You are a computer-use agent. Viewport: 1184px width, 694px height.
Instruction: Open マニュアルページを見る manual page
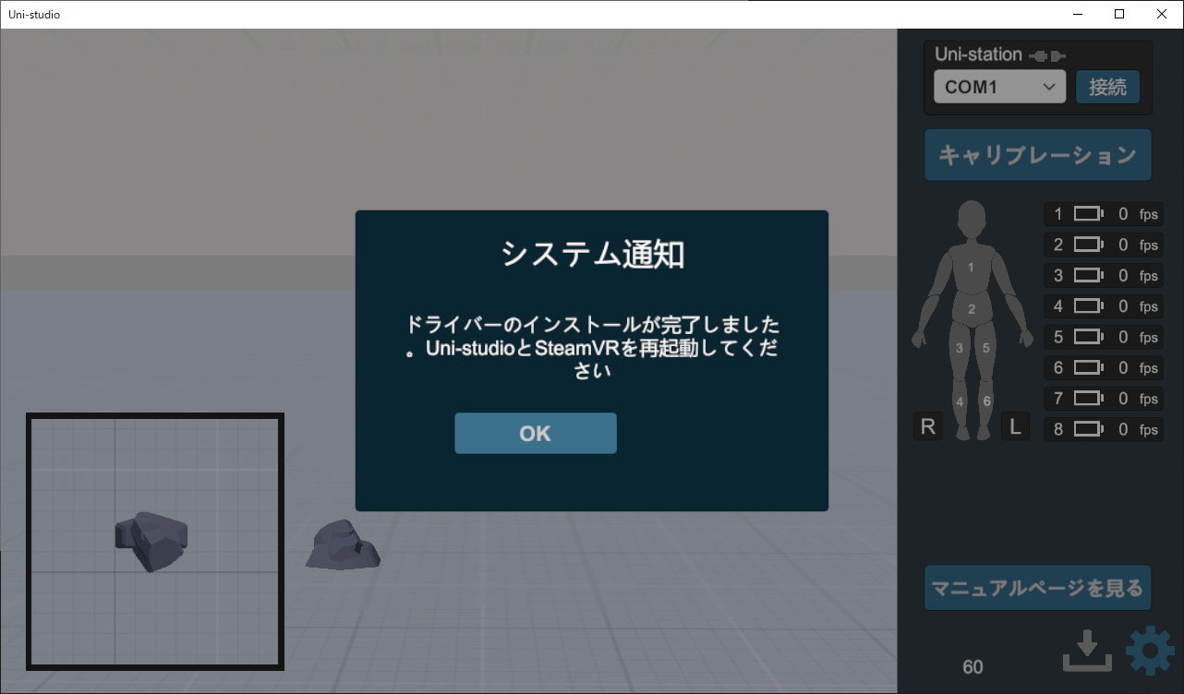[x=1037, y=588]
